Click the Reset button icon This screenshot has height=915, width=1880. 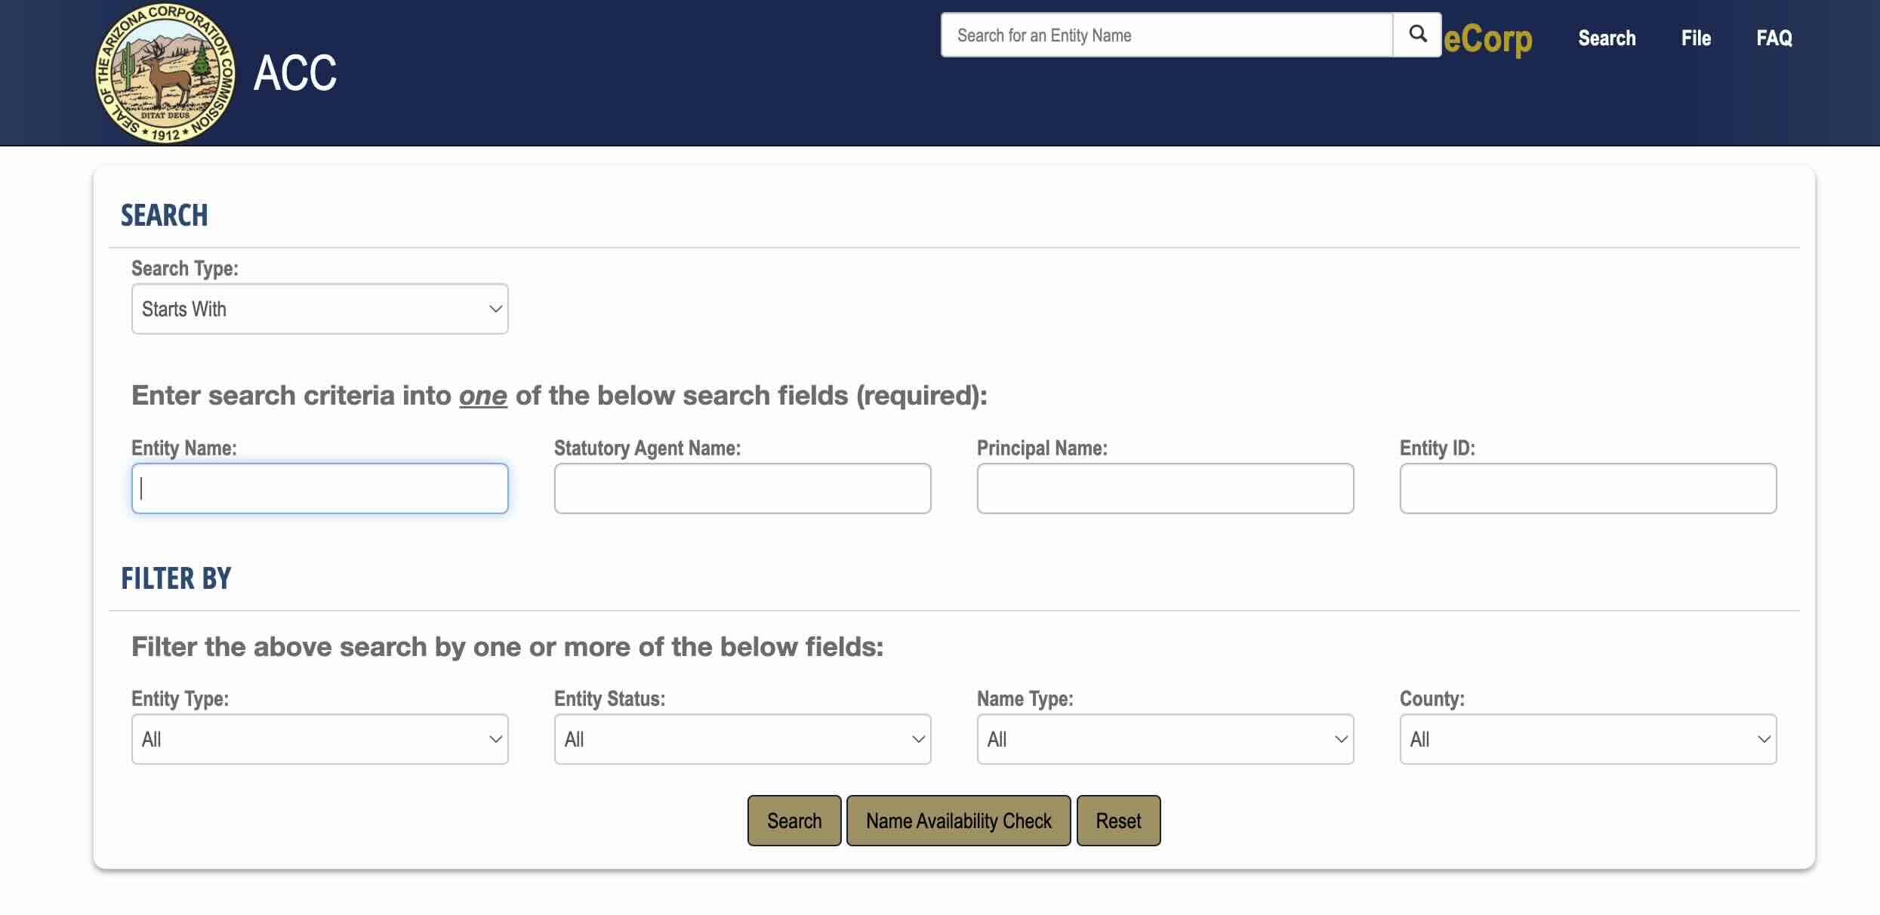click(x=1117, y=821)
